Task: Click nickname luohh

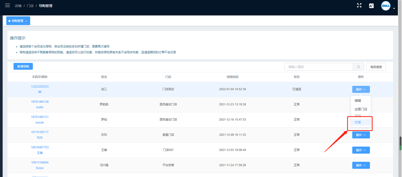Action: 40,107
